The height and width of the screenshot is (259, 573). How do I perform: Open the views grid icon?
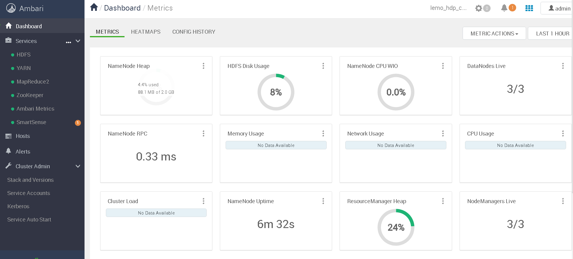pos(529,8)
